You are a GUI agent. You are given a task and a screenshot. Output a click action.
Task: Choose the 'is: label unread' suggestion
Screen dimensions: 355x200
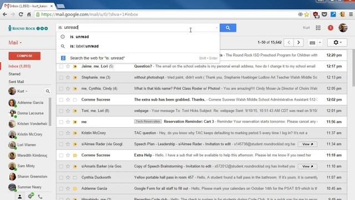(x=138, y=46)
